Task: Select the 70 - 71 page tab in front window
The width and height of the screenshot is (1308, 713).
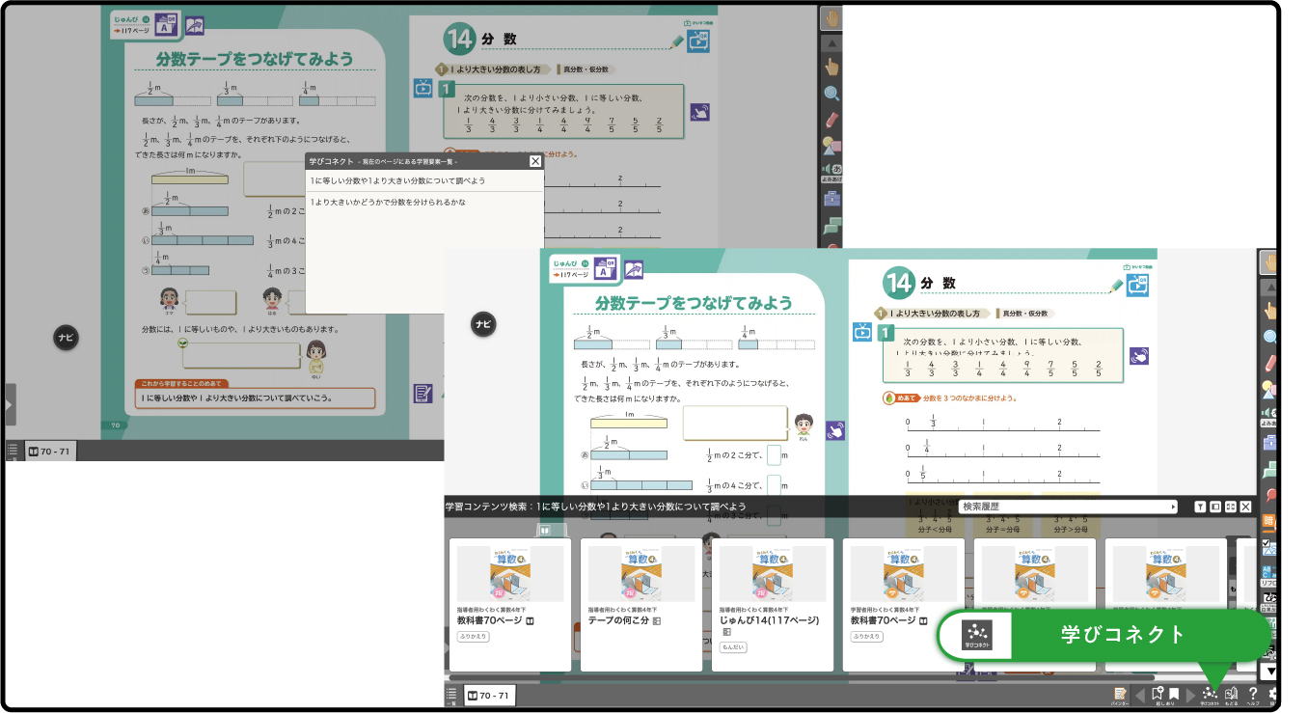Action: (489, 695)
